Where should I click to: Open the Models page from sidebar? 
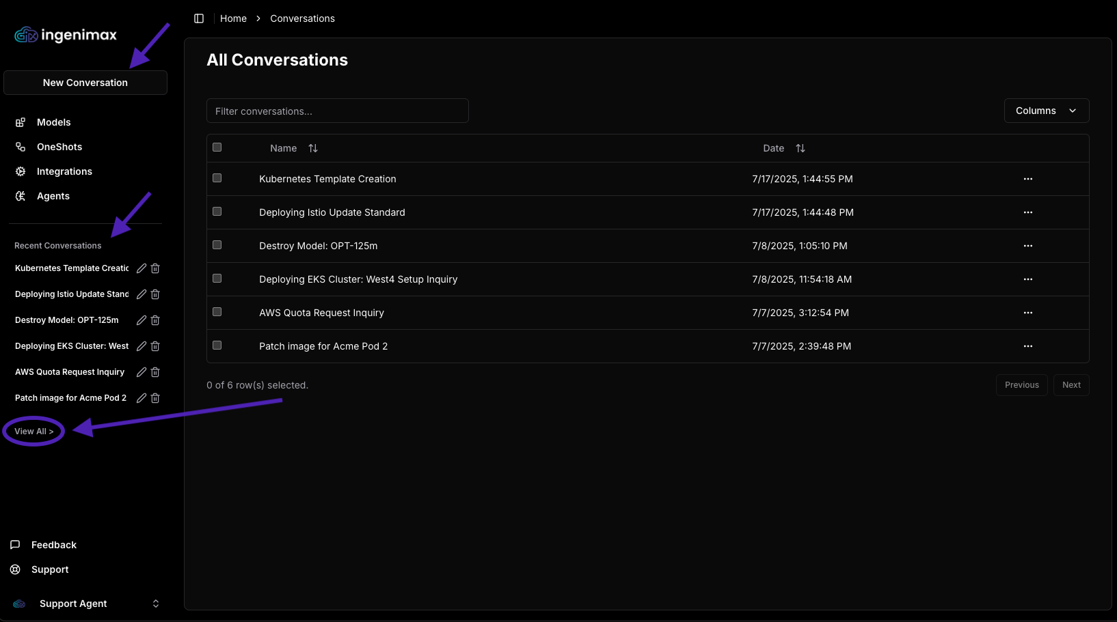click(x=53, y=122)
